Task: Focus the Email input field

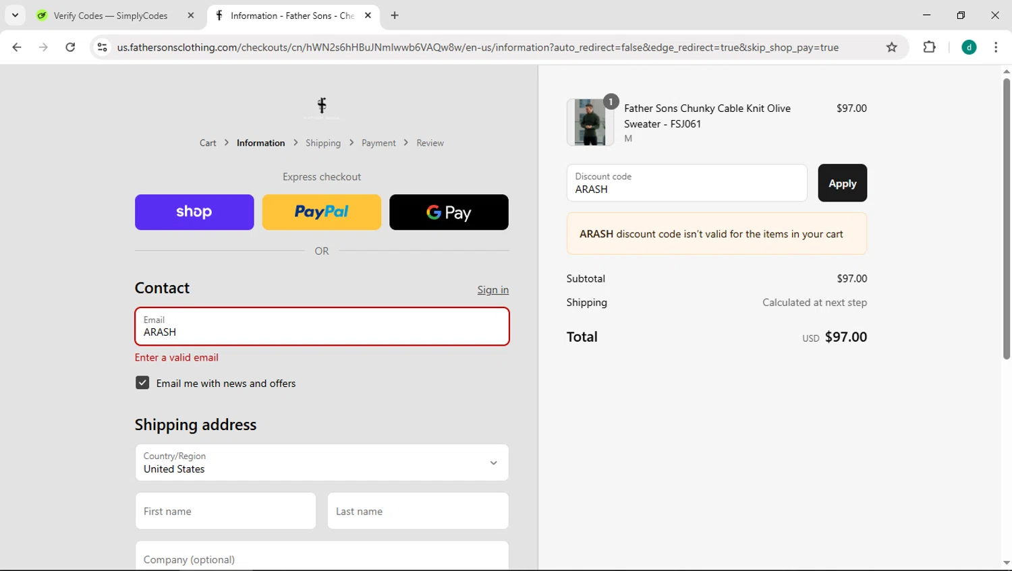Action: coord(322,326)
